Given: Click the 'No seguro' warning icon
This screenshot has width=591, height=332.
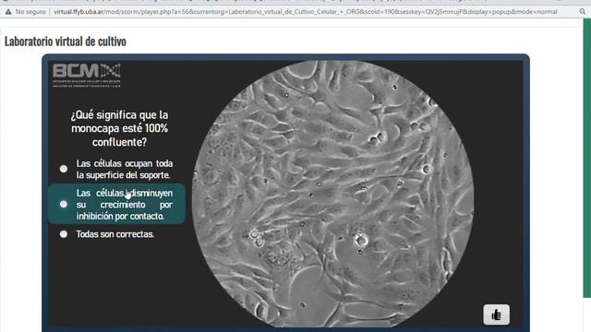Looking at the screenshot, I should coord(8,12).
